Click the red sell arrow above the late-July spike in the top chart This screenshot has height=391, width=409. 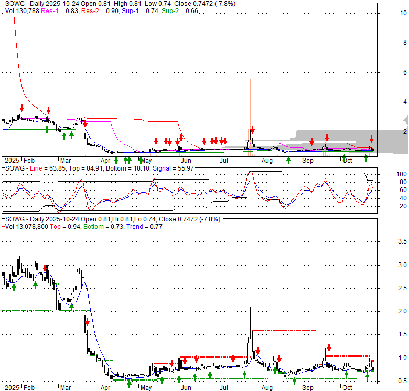[x=252, y=129]
